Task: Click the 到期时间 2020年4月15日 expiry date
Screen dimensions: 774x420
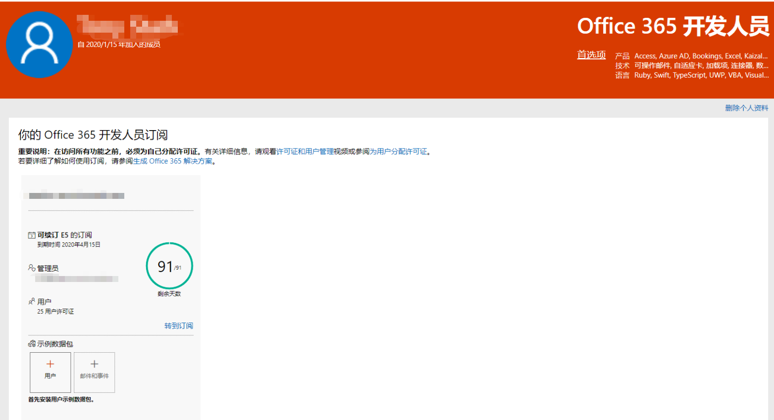Action: point(69,245)
